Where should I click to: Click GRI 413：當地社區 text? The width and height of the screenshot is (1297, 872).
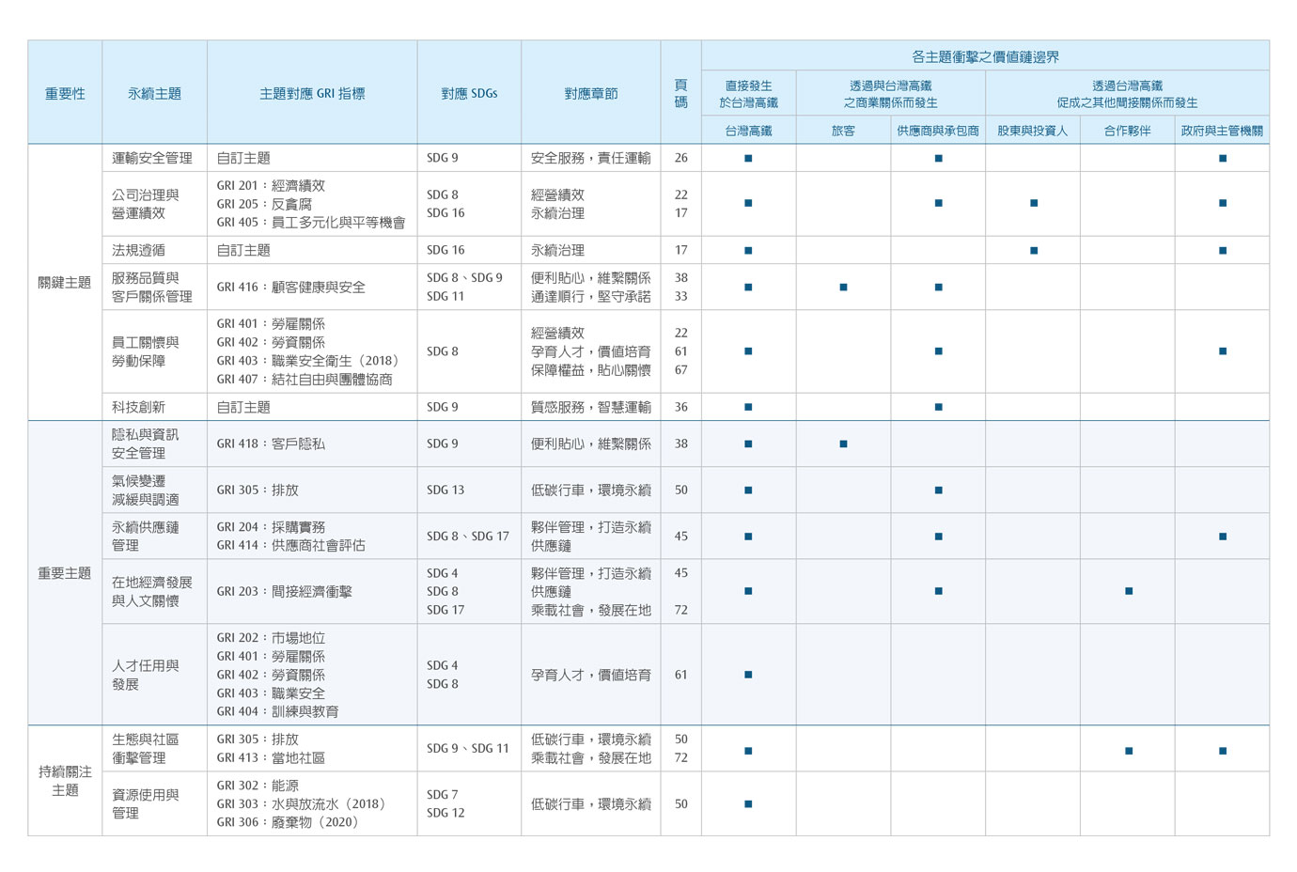271,757
